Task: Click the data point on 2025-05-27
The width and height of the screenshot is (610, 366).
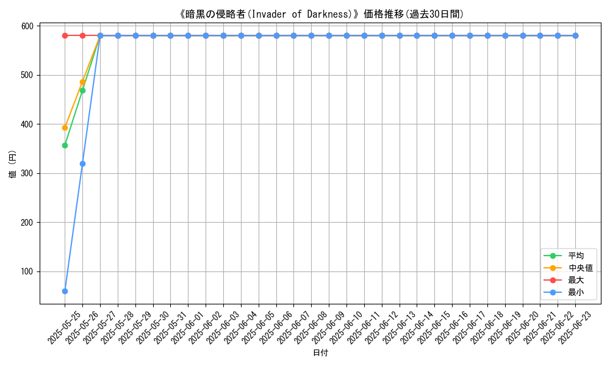Action: pos(101,36)
